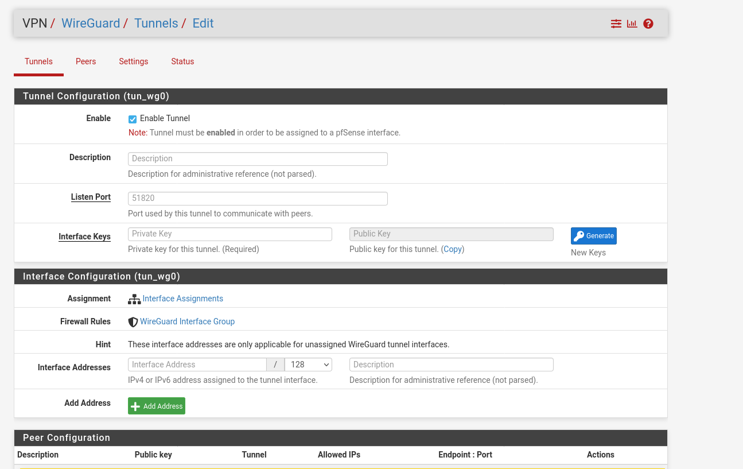Focus the tunnel Description field
This screenshot has height=469, width=743.
pos(258,159)
